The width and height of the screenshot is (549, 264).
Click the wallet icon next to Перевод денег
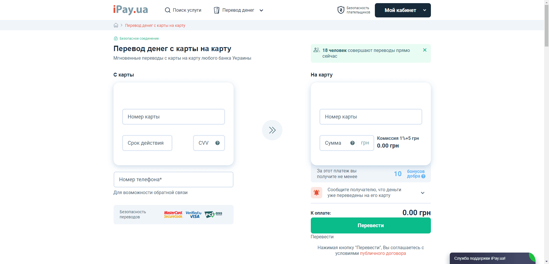216,10
